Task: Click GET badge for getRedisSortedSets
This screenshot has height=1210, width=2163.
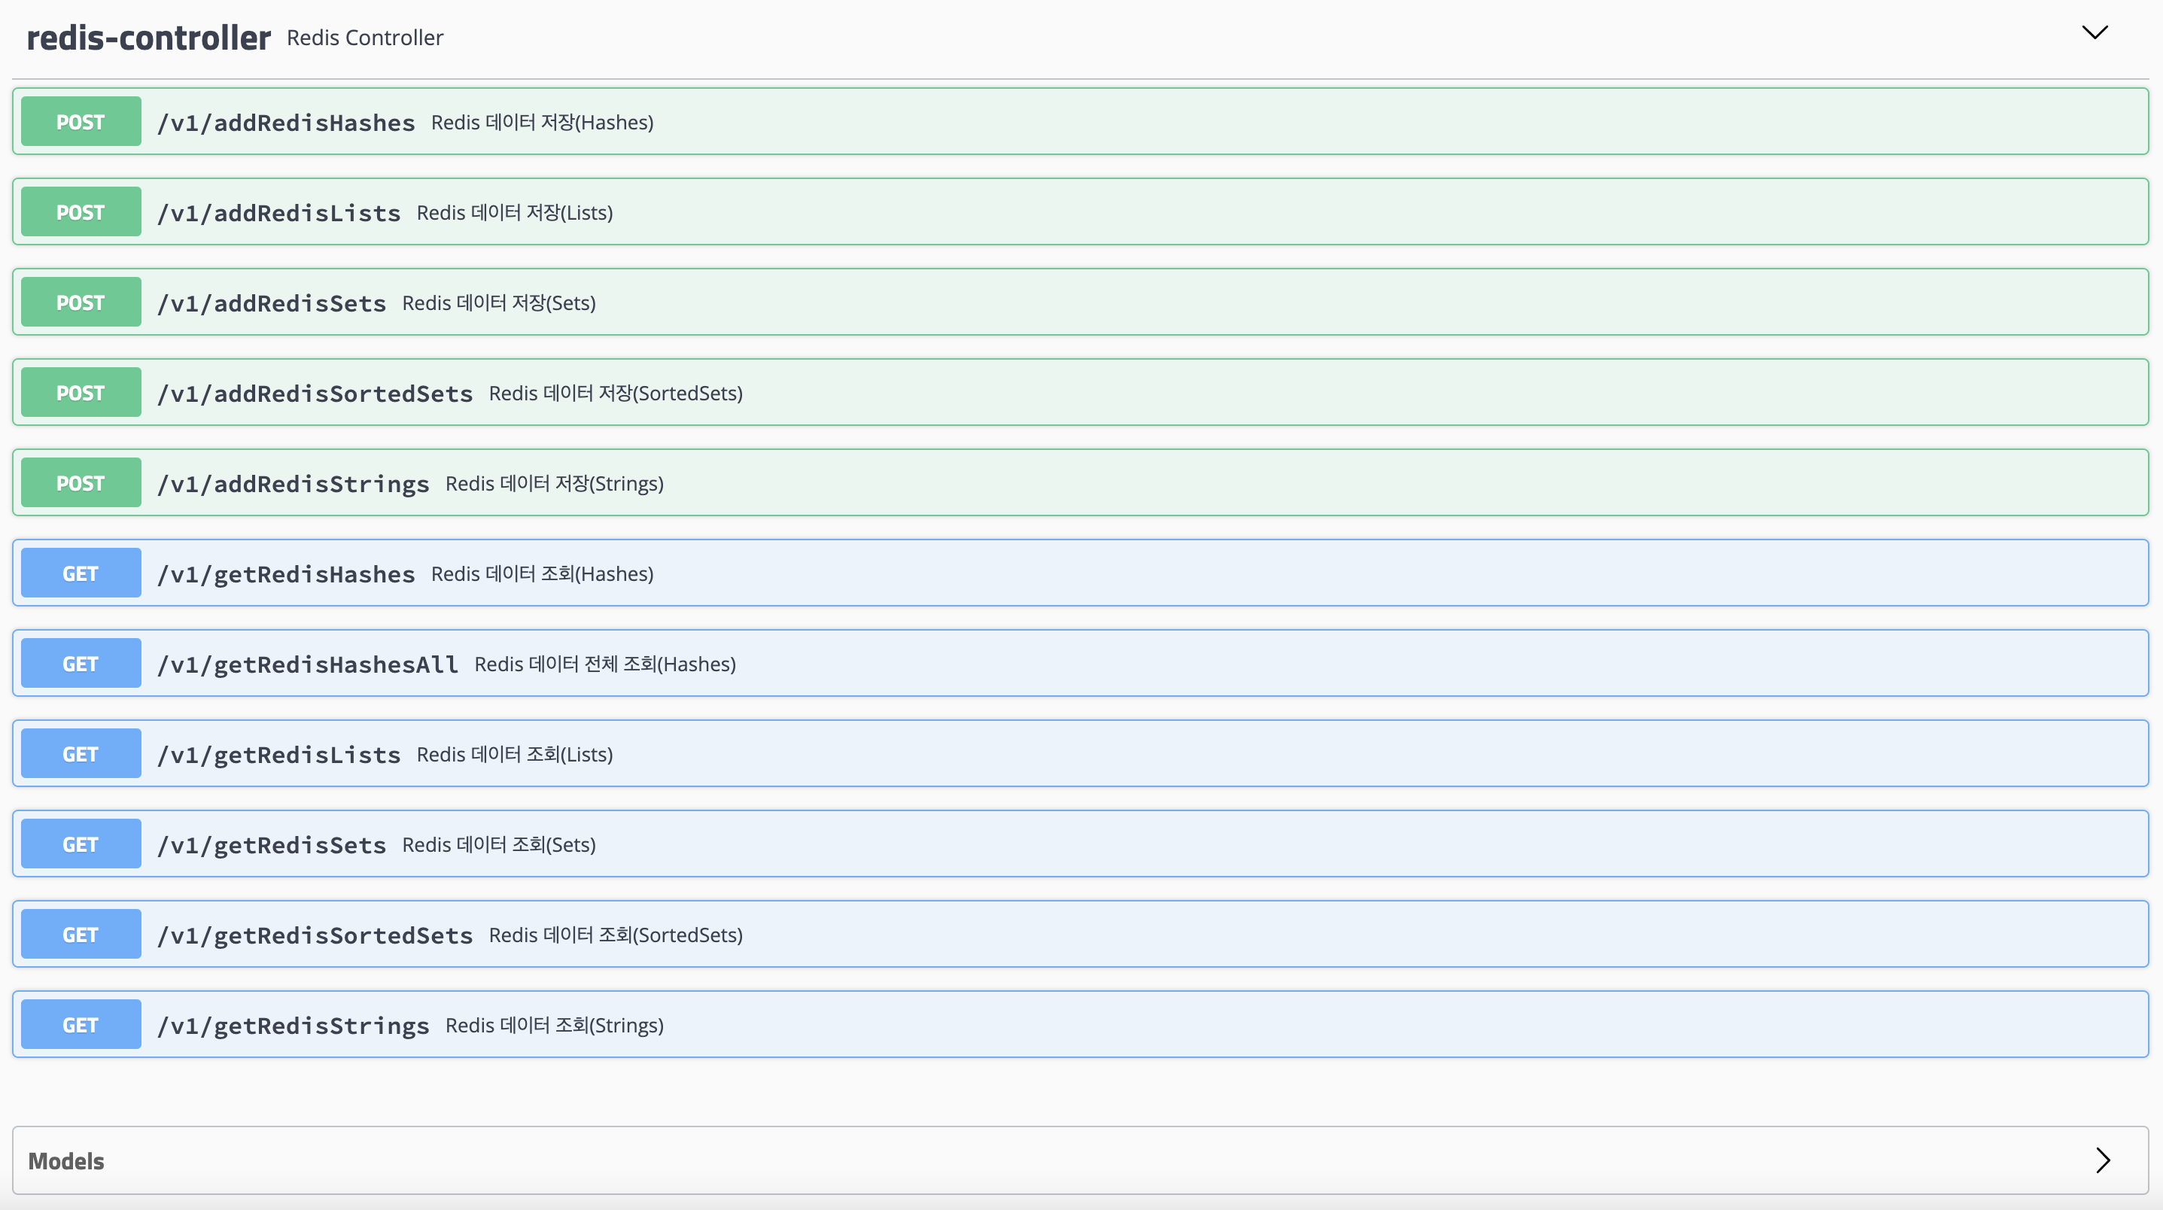Action: click(x=81, y=935)
